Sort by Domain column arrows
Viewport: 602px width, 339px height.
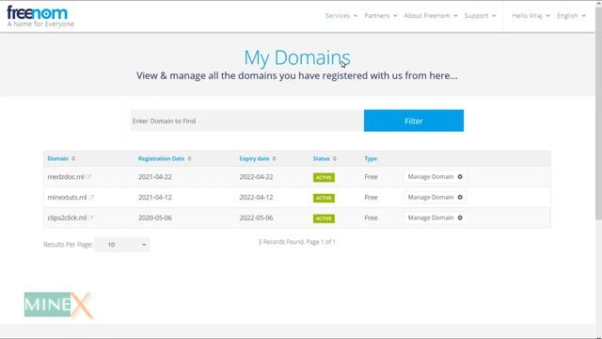click(x=73, y=159)
